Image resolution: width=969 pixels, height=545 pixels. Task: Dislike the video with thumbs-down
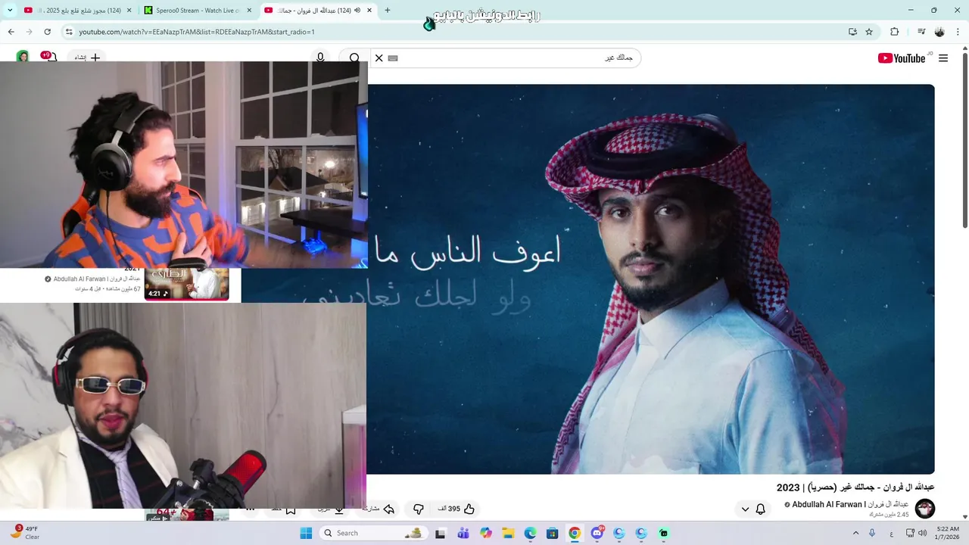pyautogui.click(x=418, y=509)
